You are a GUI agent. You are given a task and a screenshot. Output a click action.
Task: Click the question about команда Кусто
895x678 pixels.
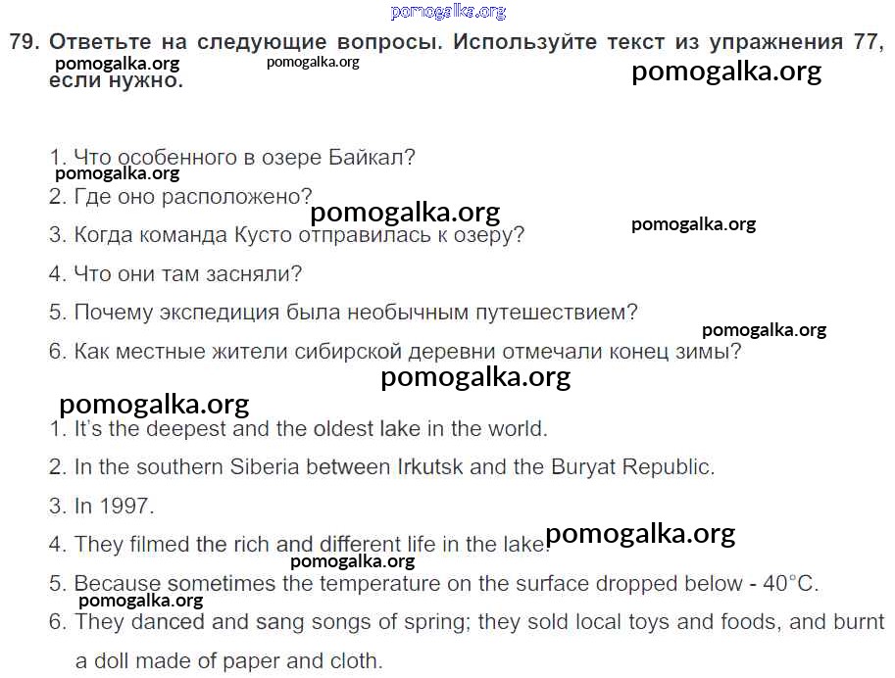coord(286,235)
